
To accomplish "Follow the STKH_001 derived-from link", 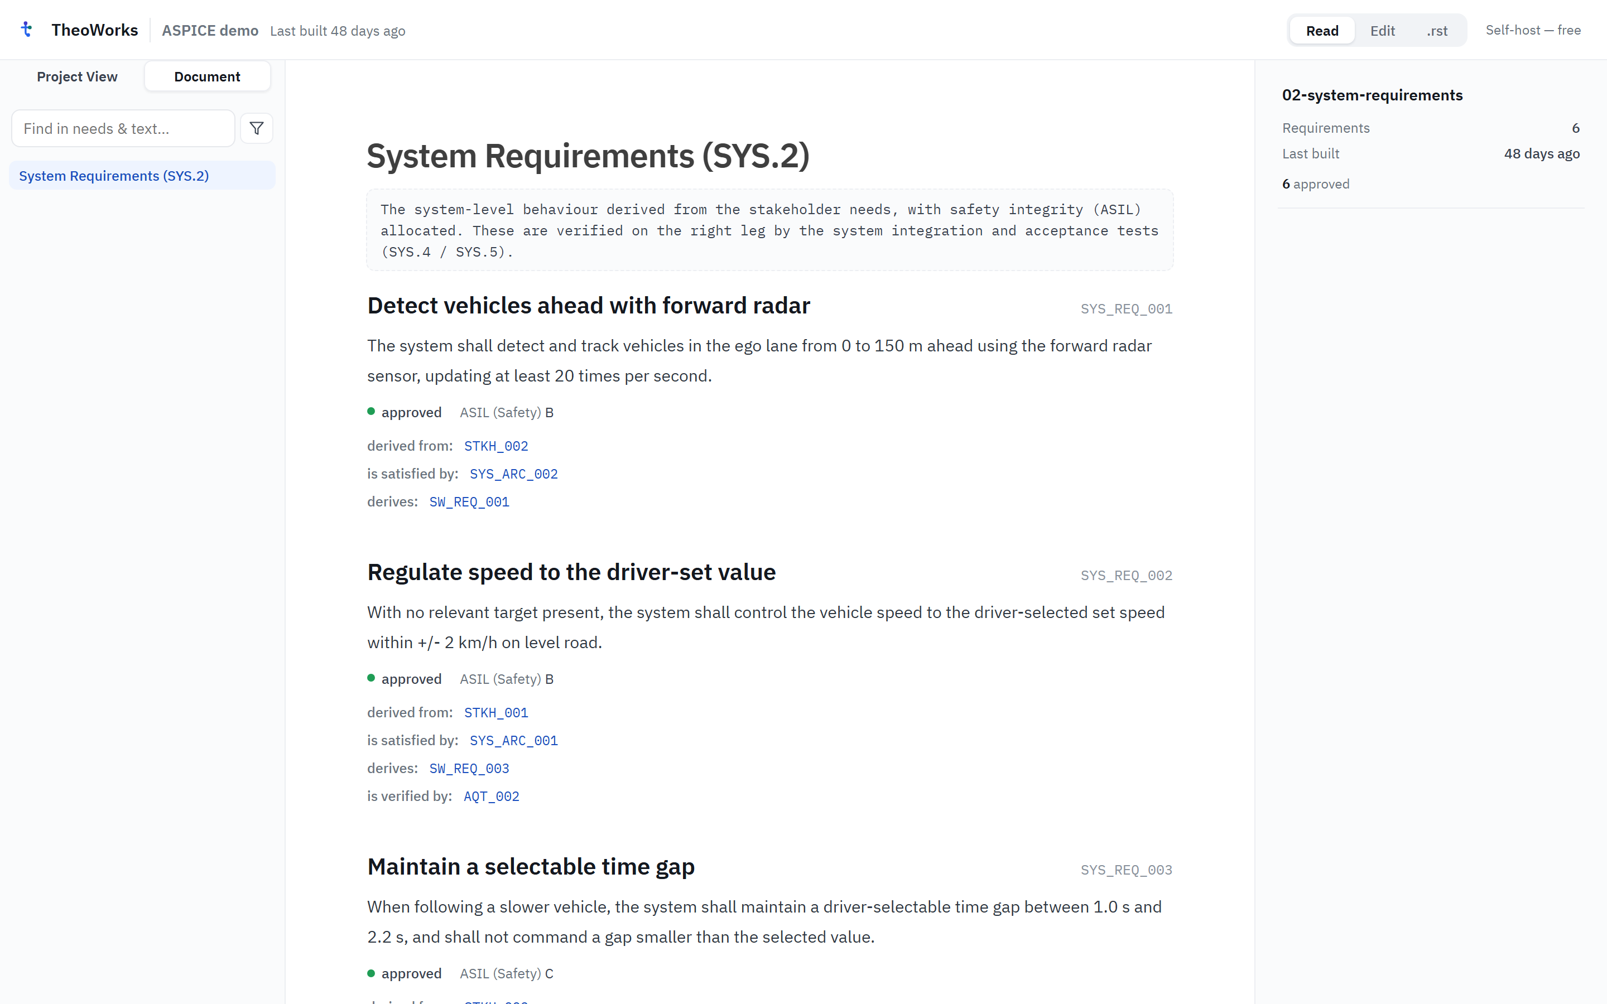I will coord(496,712).
